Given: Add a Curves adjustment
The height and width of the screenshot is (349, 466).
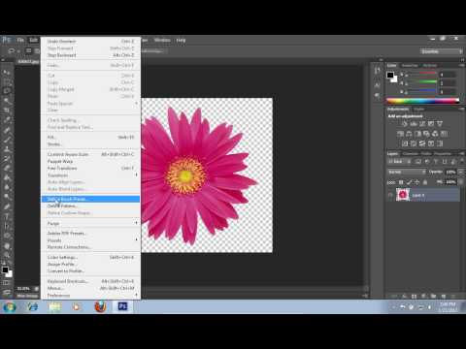Looking at the screenshot, I should click(x=422, y=124).
